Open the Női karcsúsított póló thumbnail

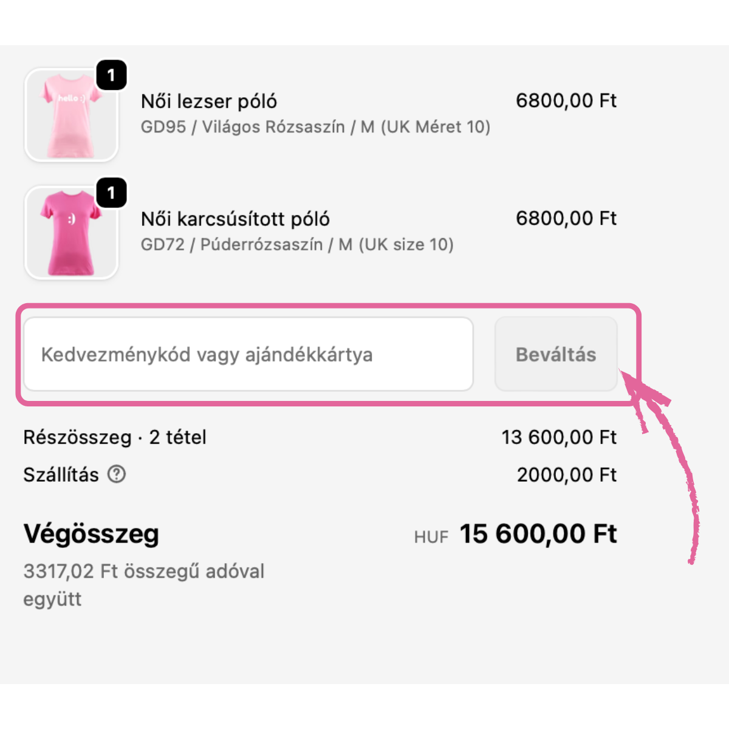point(71,233)
